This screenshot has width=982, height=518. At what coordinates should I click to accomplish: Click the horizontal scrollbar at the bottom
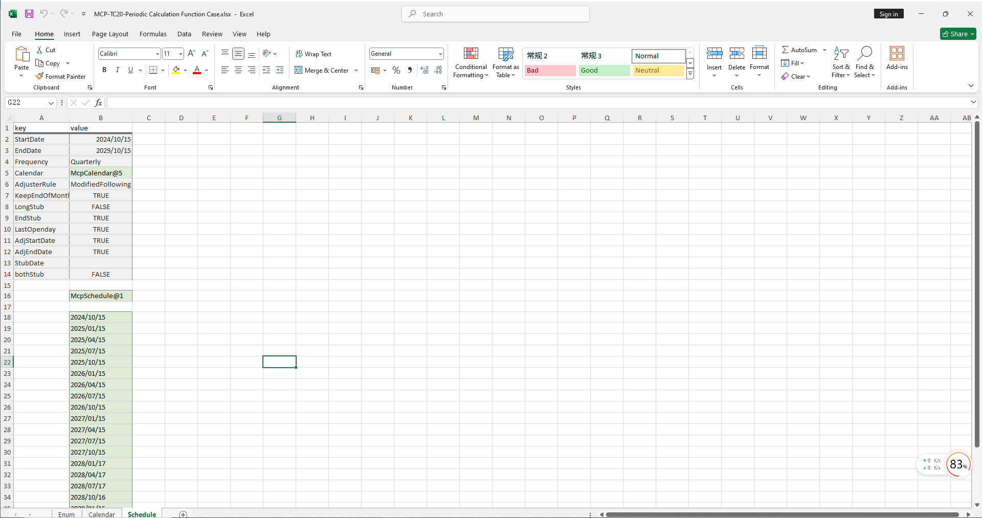tap(783, 514)
